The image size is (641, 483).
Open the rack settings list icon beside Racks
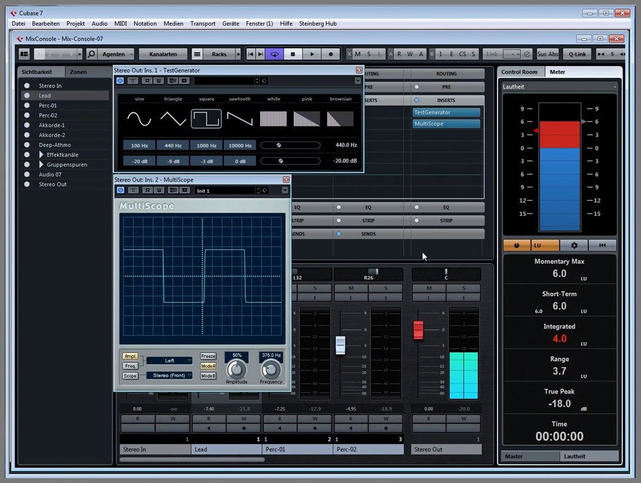click(197, 54)
